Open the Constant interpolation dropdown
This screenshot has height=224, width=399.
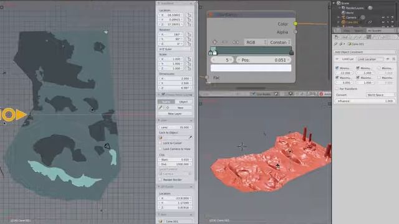click(279, 42)
